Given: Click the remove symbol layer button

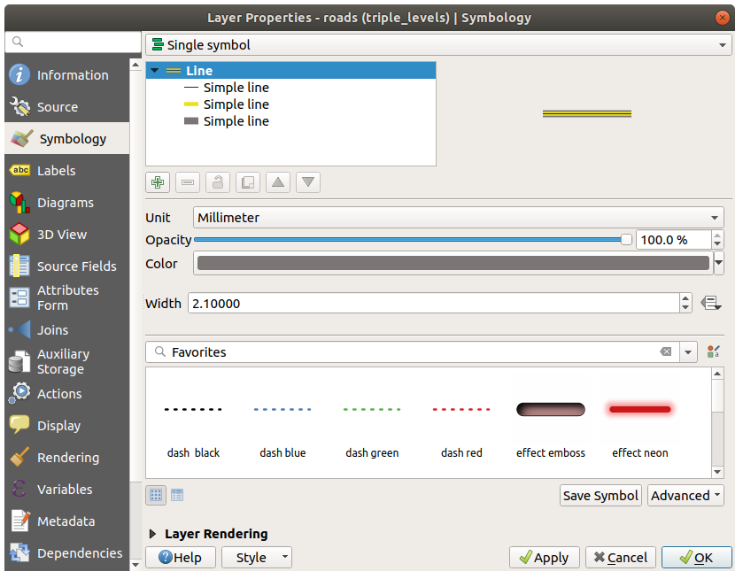Looking at the screenshot, I should tap(188, 182).
